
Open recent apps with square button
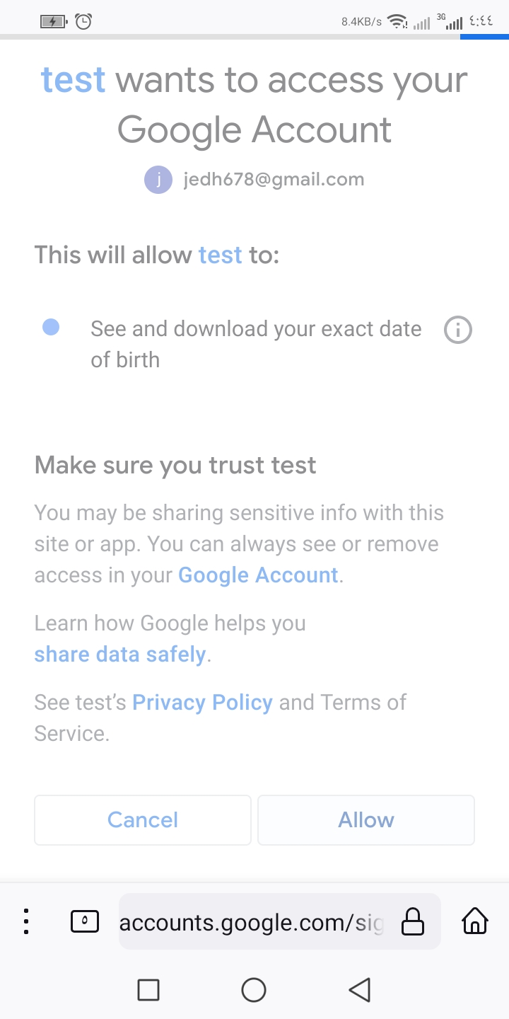[x=148, y=990]
